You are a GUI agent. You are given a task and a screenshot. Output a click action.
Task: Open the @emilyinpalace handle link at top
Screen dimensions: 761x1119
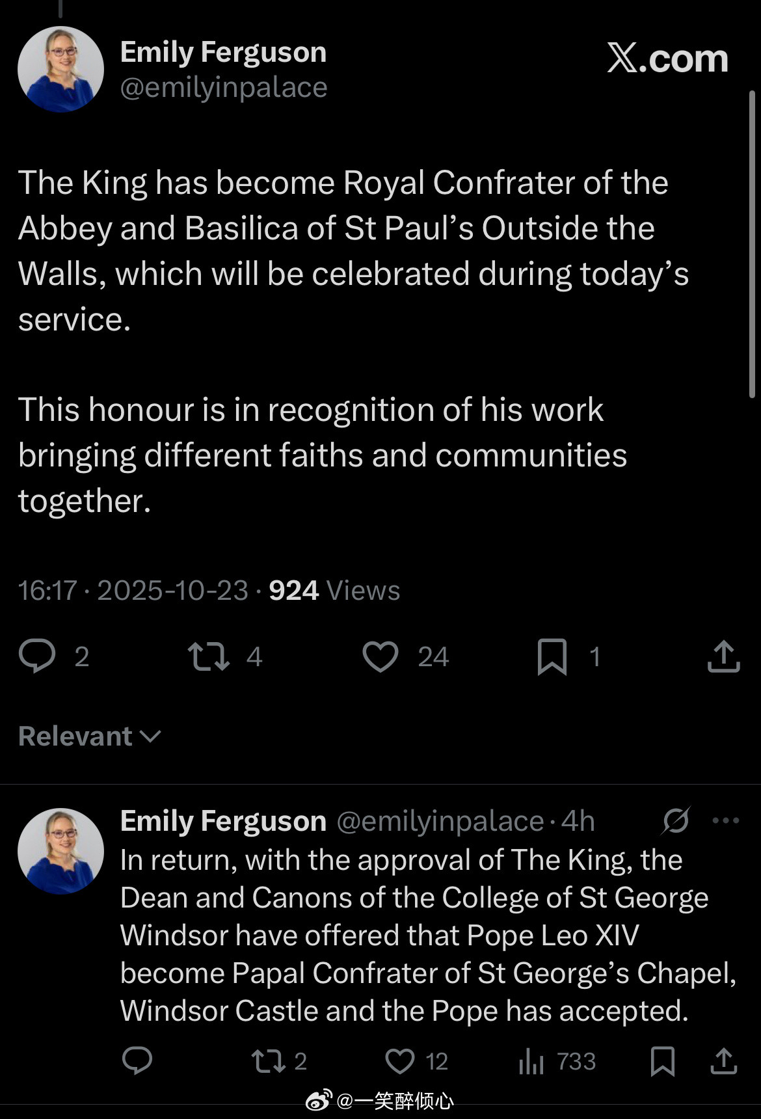pyautogui.click(x=223, y=88)
